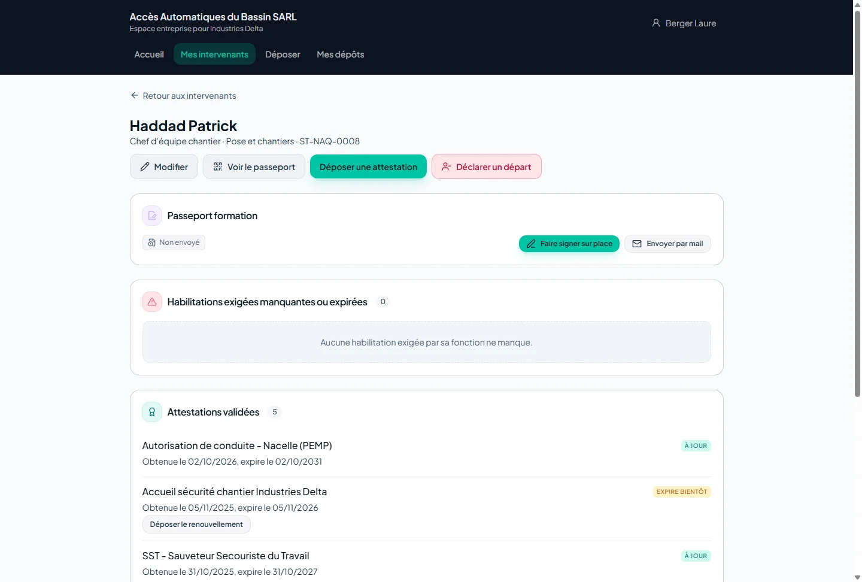Click the Non envoyé status badge

pyautogui.click(x=174, y=242)
